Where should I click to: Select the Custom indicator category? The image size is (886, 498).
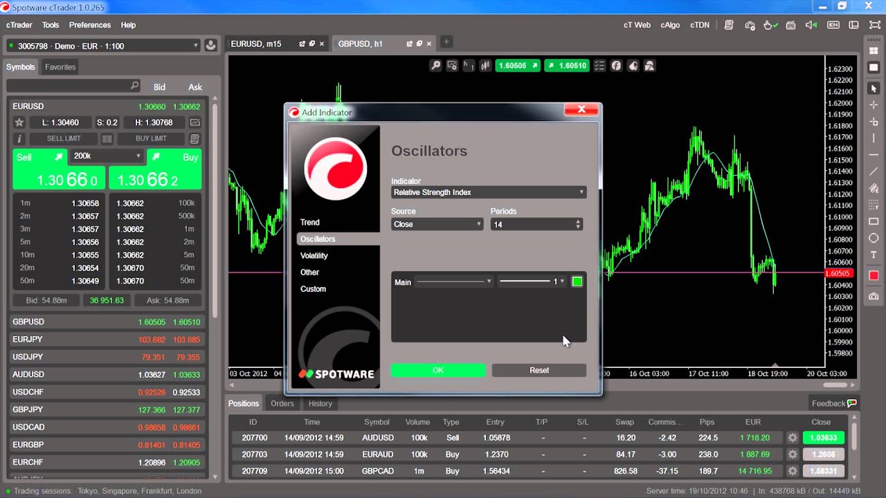pos(313,288)
